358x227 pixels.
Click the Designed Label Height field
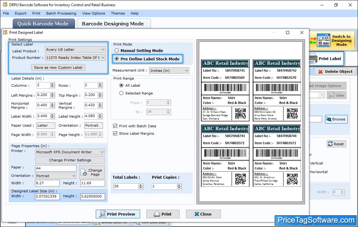click(x=92, y=196)
